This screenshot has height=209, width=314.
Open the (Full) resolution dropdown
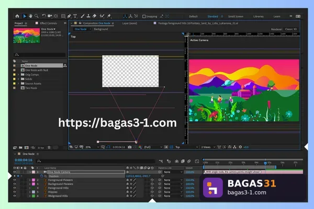153,147
